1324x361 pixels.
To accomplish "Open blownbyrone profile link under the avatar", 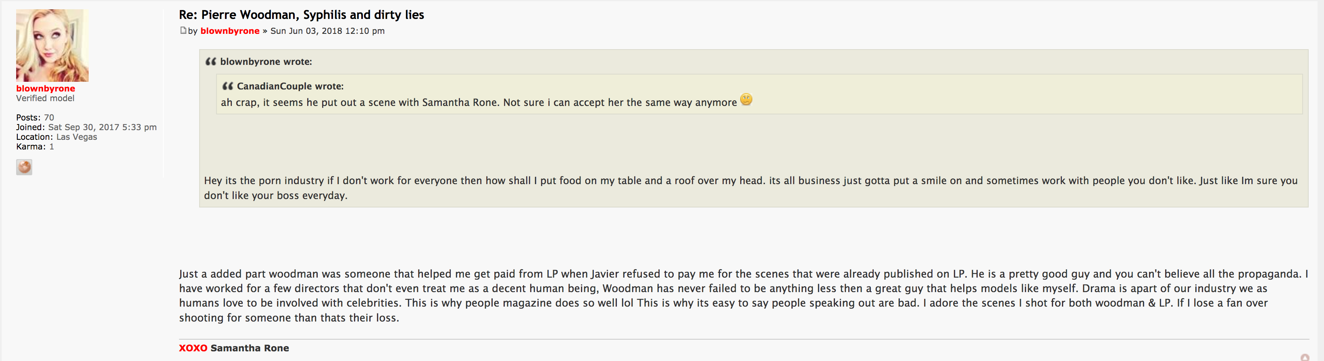I will [45, 88].
